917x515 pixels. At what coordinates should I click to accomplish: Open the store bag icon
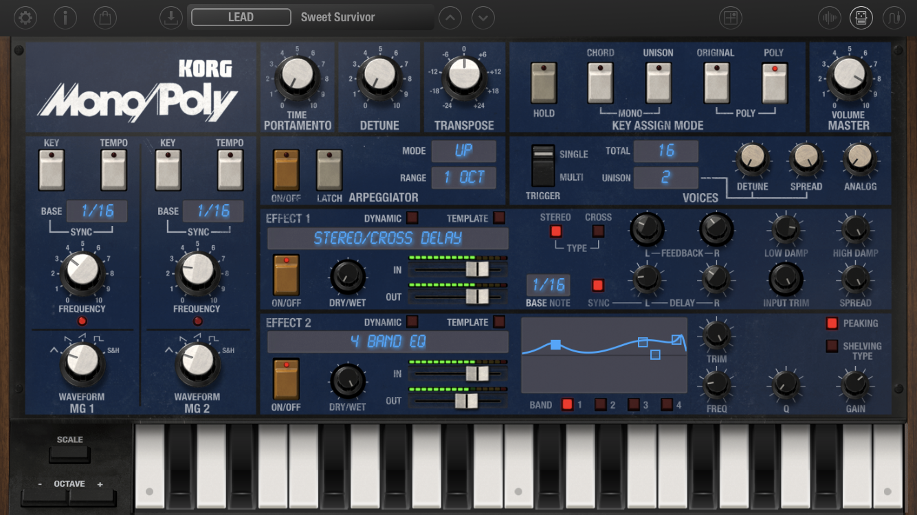pos(104,17)
